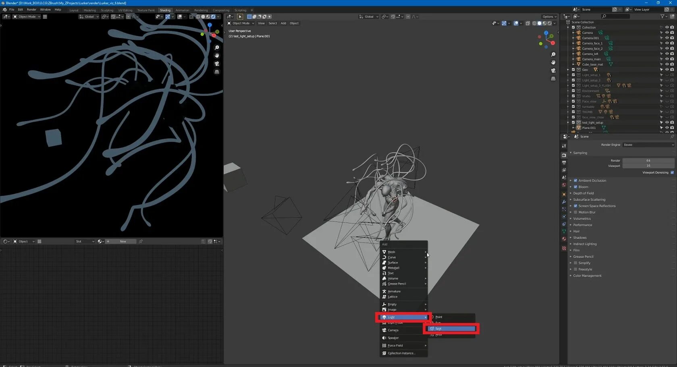Open the Options dropdown in right viewport
The image size is (677, 367).
click(x=549, y=17)
